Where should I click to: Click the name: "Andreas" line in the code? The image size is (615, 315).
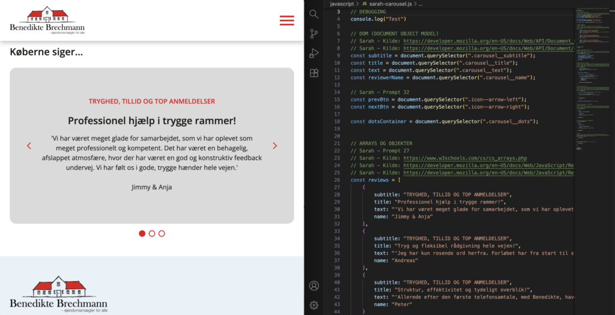[x=396, y=260]
